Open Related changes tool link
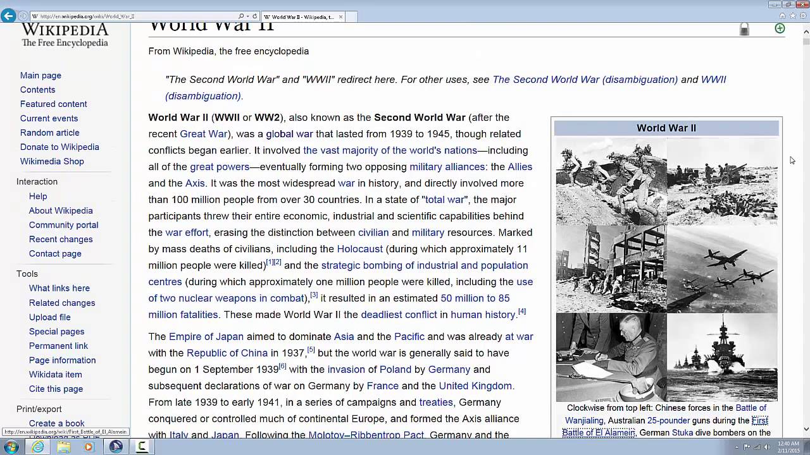This screenshot has height=455, width=810. pyautogui.click(x=62, y=303)
